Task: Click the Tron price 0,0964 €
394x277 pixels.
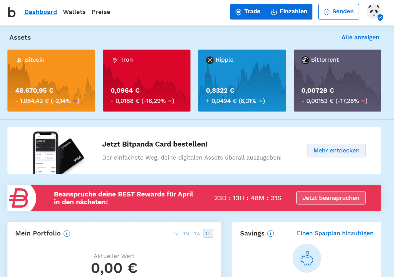Action: tap(125, 91)
